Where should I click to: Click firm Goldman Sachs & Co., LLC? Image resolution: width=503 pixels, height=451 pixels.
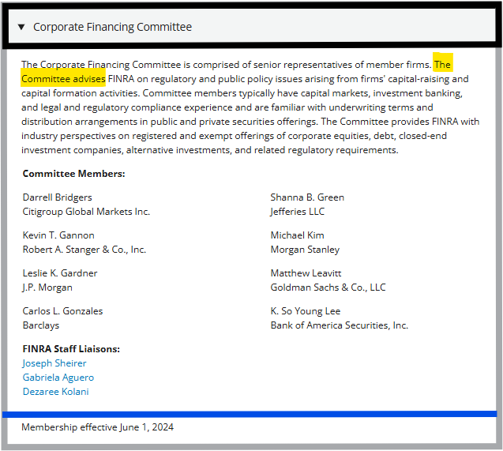pos(328,288)
